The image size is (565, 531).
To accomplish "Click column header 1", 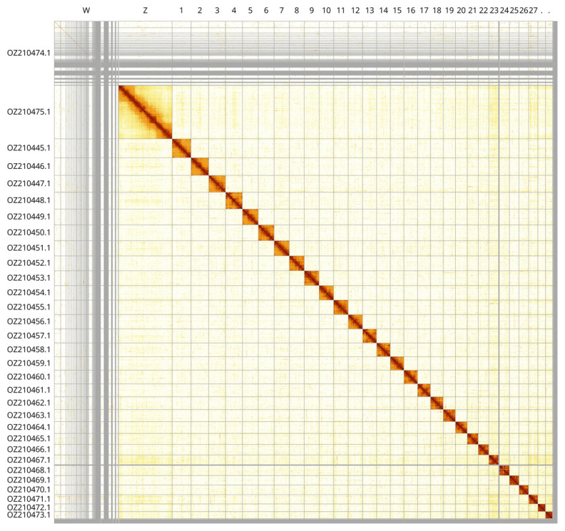I will [181, 11].
